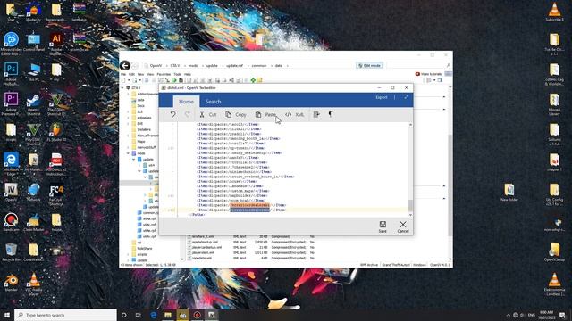Open the OpenIV desktop shortcut
The height and width of the screenshot is (321, 572).
click(x=11, y=193)
